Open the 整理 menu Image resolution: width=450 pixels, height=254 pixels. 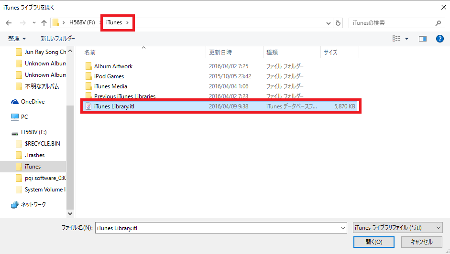point(17,38)
